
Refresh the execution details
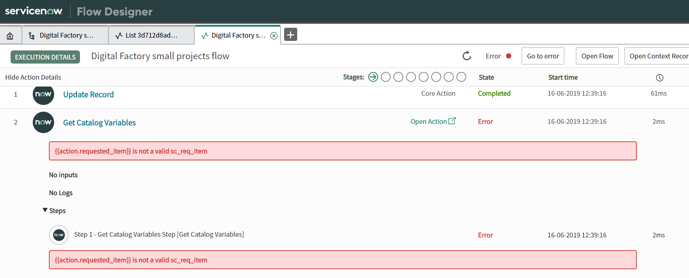(x=467, y=56)
